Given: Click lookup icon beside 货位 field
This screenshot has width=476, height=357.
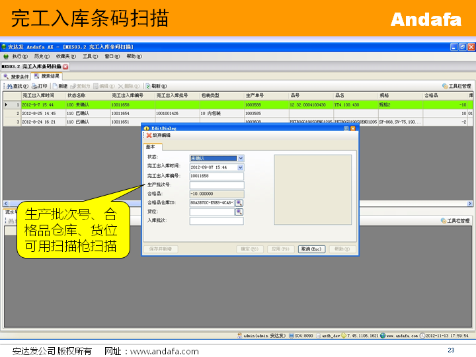Looking at the screenshot, I should point(239,212).
